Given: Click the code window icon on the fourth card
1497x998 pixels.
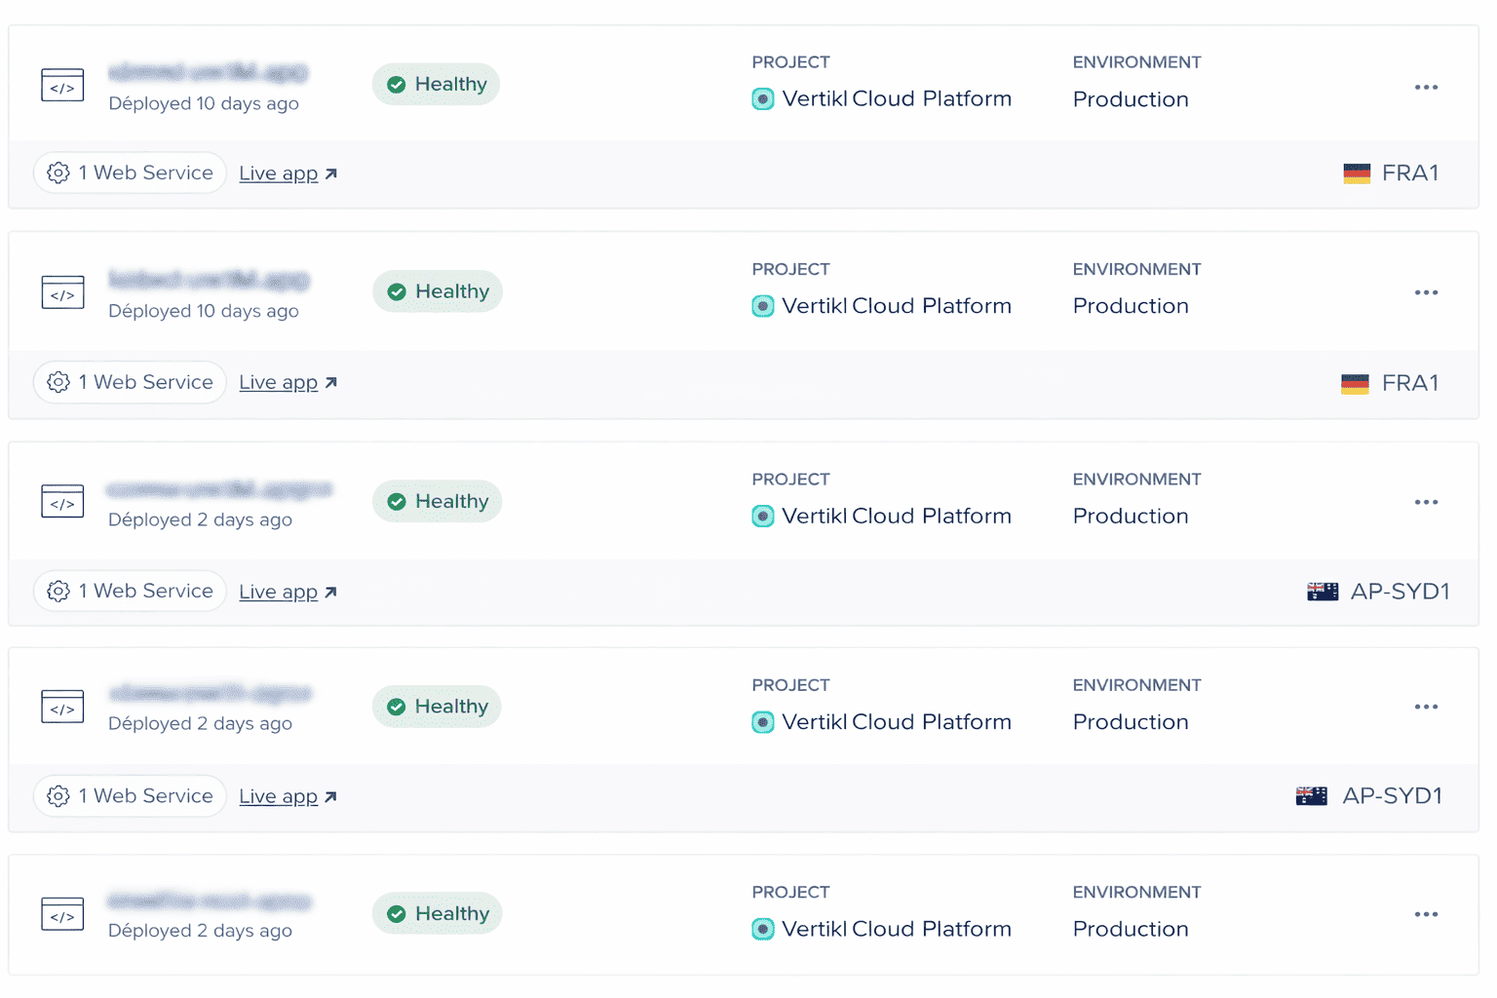Looking at the screenshot, I should tap(62, 707).
